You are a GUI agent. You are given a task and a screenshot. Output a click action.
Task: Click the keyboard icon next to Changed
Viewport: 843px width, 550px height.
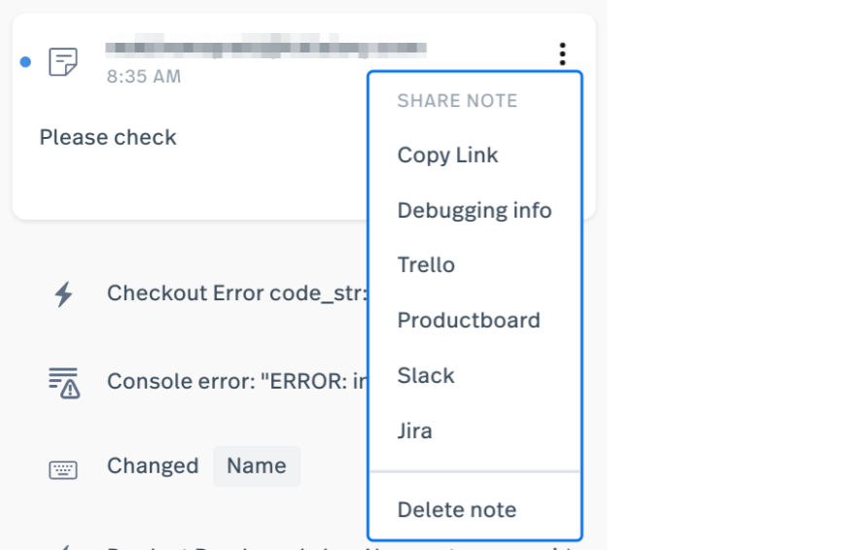63,469
